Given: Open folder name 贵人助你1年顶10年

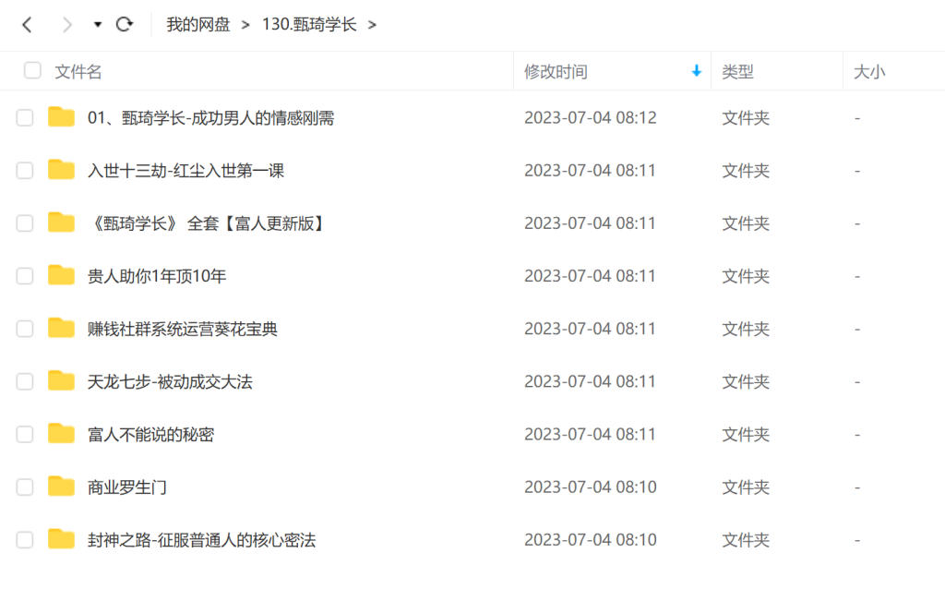Looking at the screenshot, I should tap(157, 276).
